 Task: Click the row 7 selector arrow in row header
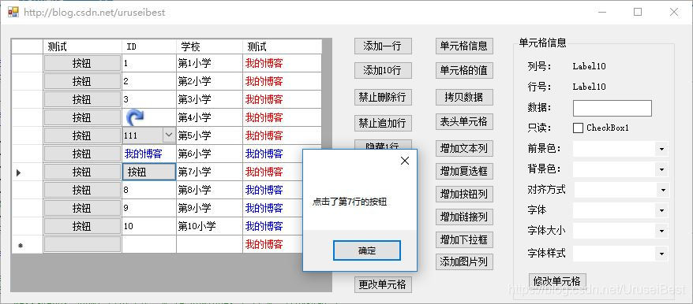[19, 173]
